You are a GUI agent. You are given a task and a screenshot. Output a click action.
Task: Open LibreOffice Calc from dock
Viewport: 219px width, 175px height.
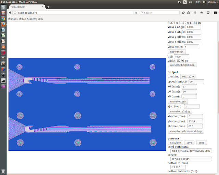pos(3,36)
